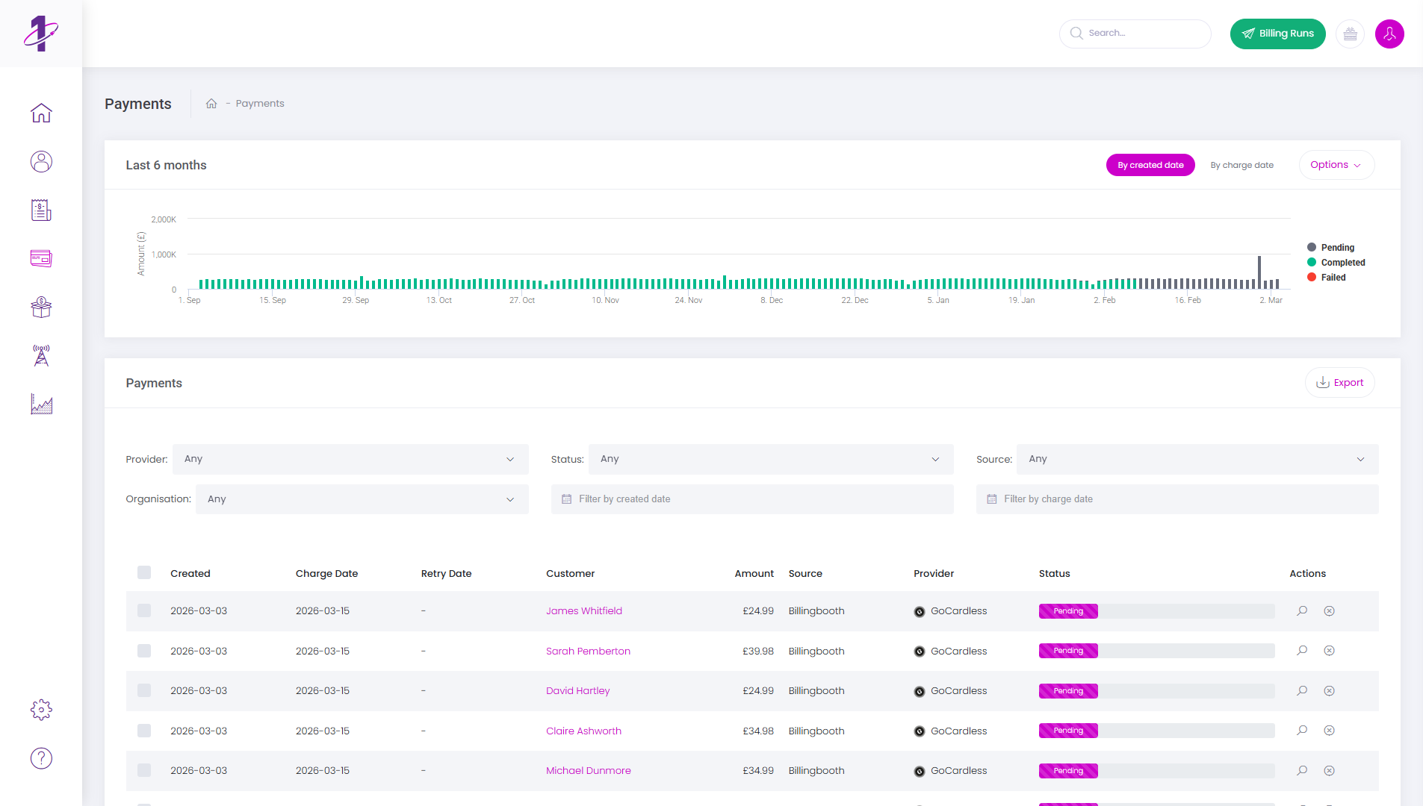The width and height of the screenshot is (1423, 806).
Task: Open Help via the question mark icon
Action: [x=41, y=758]
